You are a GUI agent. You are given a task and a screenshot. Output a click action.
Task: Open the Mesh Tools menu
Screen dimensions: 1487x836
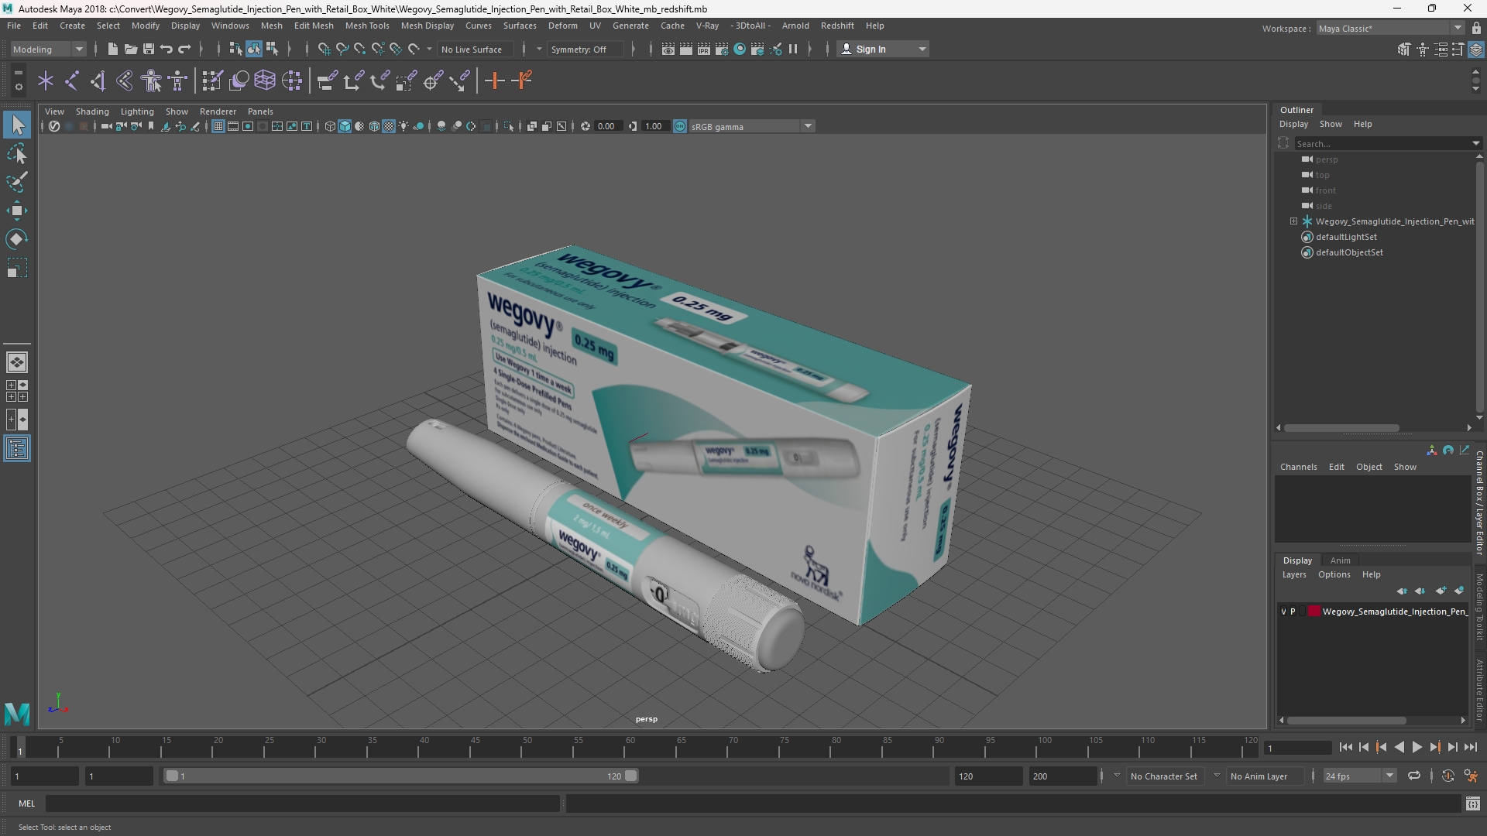click(367, 26)
